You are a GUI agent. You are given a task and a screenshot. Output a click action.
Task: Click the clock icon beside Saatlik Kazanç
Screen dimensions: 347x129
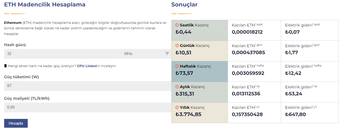pyautogui.click(x=177, y=25)
